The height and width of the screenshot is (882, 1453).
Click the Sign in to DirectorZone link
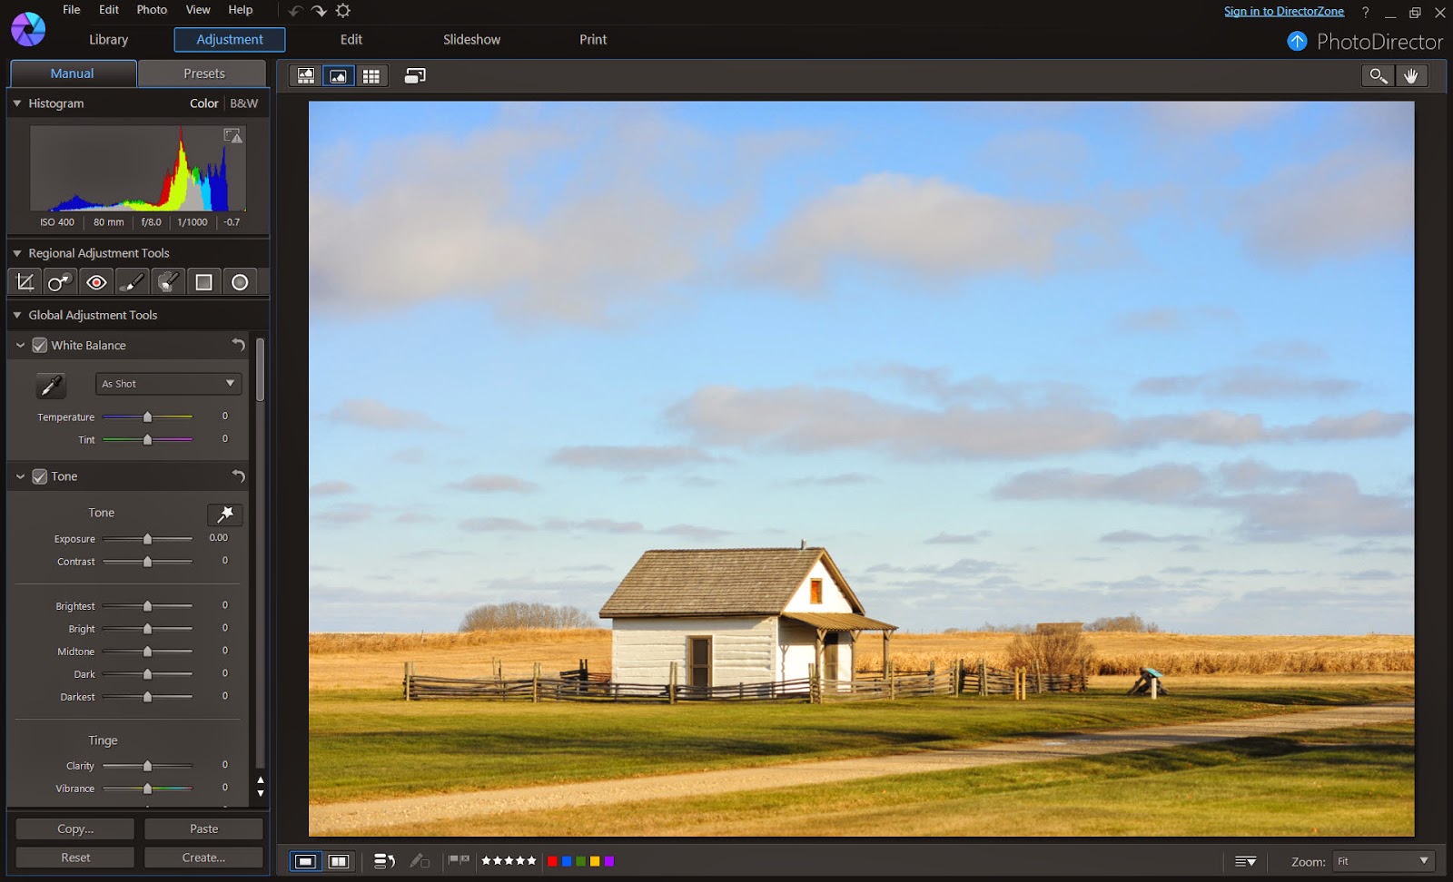click(x=1284, y=10)
